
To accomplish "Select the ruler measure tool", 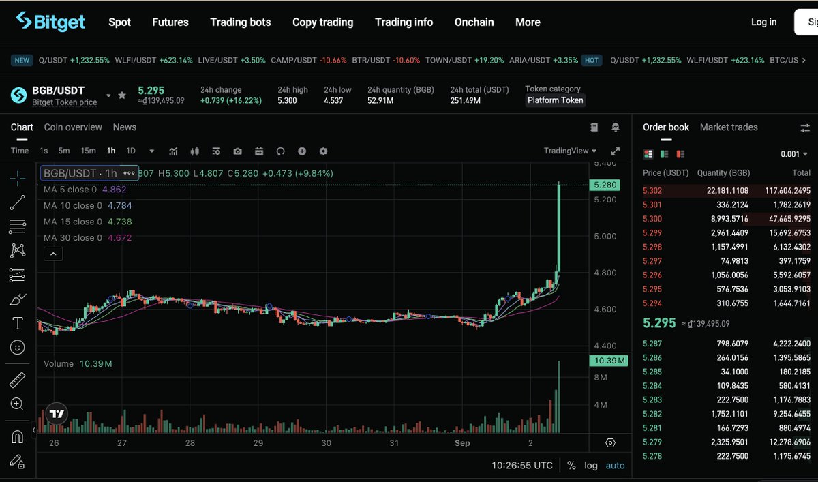I will pyautogui.click(x=18, y=380).
